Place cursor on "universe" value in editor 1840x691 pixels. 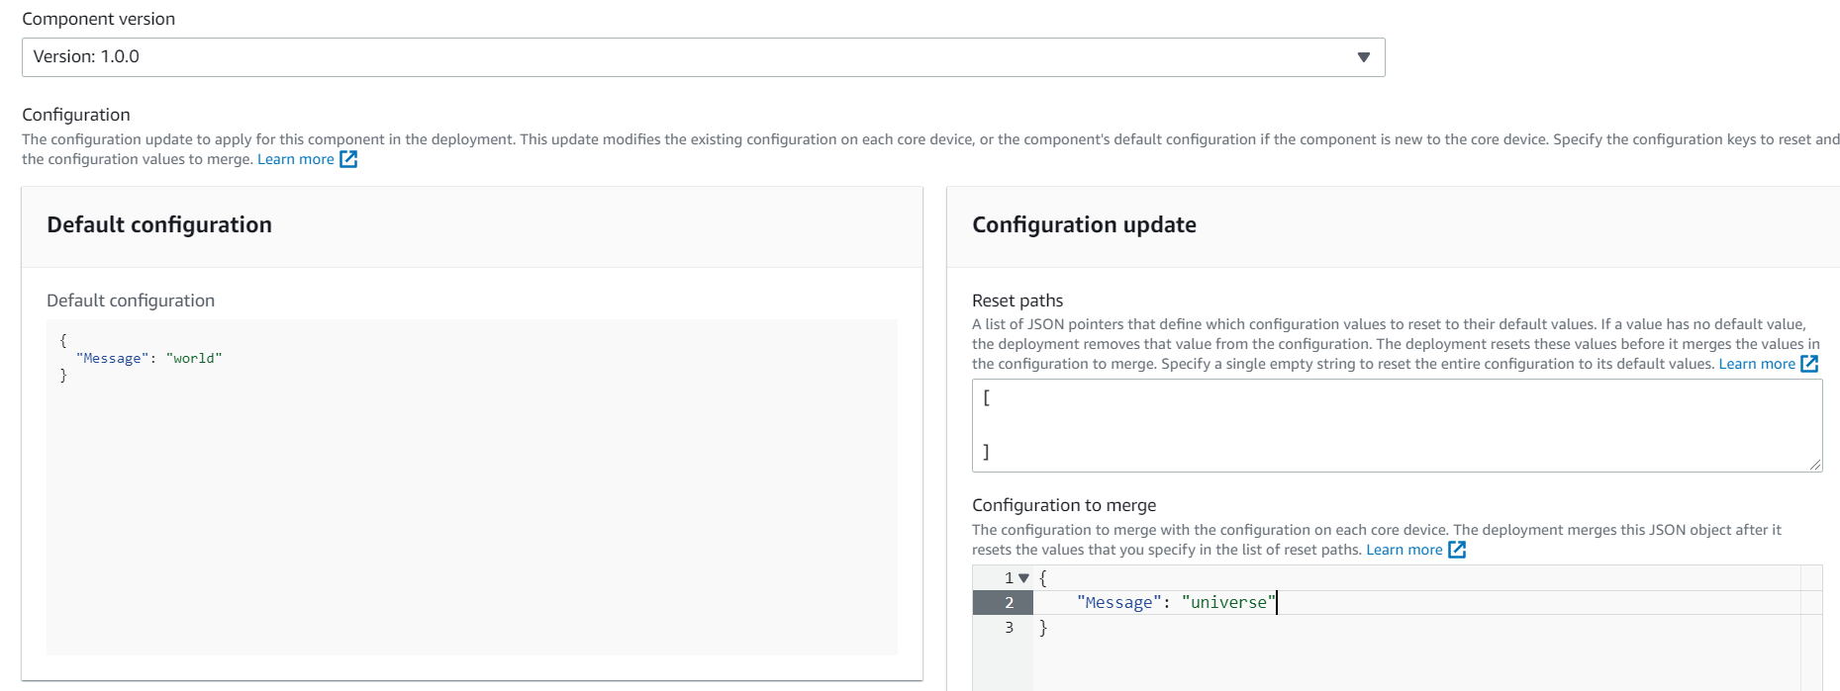click(x=1228, y=603)
